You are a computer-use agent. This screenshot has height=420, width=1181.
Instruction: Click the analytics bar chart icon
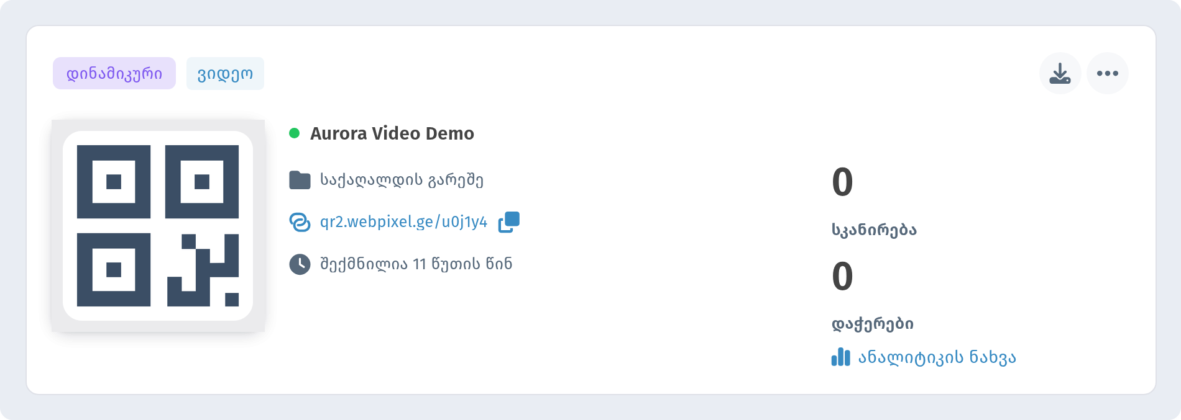840,357
